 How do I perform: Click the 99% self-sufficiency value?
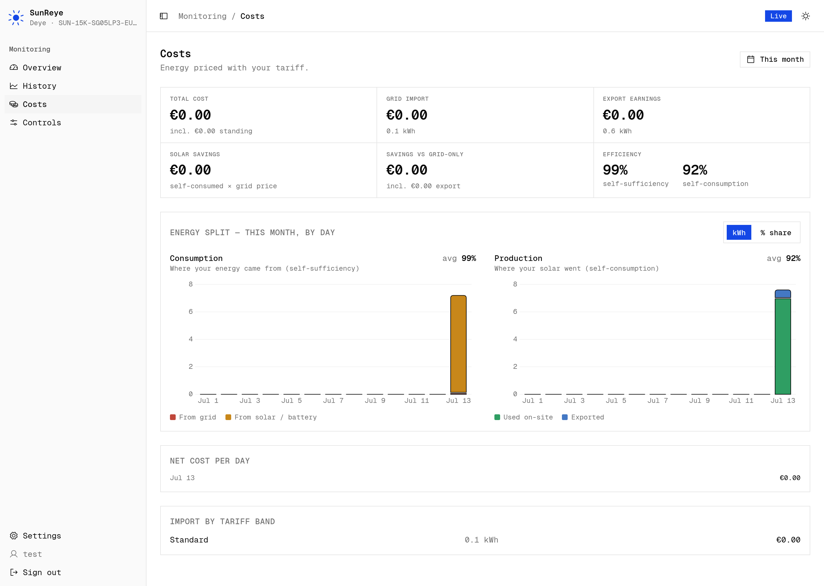(x=615, y=170)
